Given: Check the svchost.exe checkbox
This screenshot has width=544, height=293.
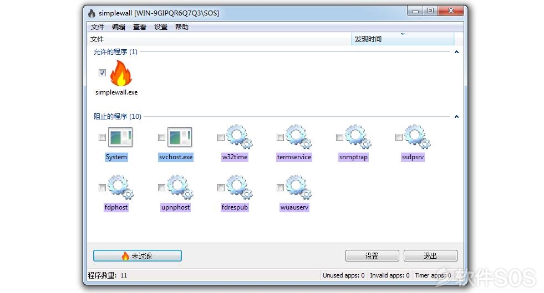Looking at the screenshot, I should 161,137.
